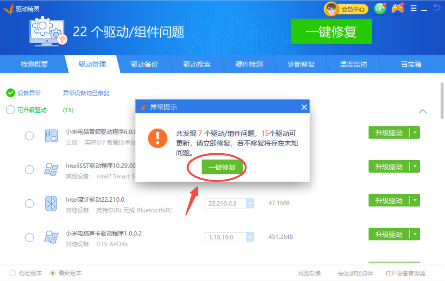Select the Intel蓝牙驱动 row radio circle
This screenshot has width=445, height=281.
[29, 204]
